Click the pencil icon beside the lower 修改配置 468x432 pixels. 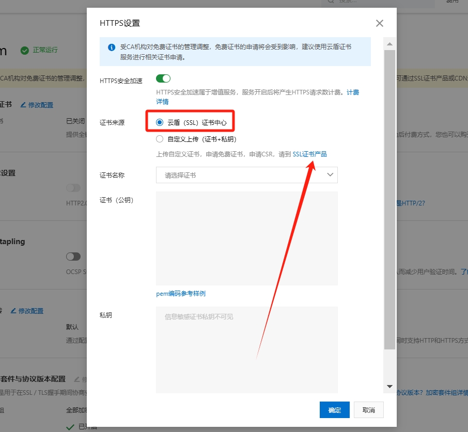[14, 311]
